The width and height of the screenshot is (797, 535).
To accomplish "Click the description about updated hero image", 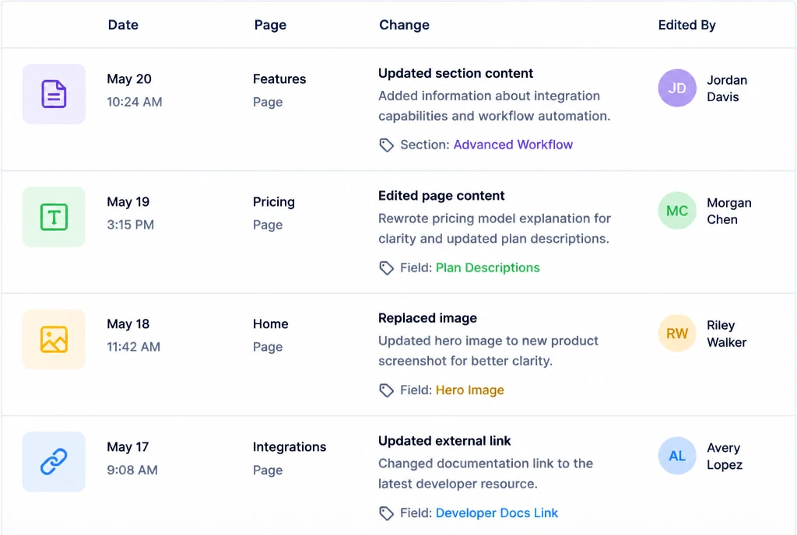I will tap(488, 351).
